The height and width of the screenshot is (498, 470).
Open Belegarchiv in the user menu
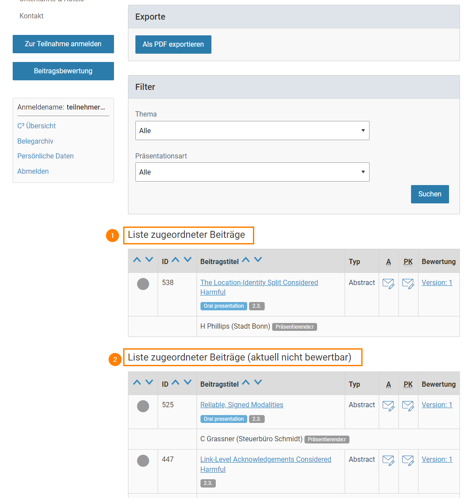[35, 141]
